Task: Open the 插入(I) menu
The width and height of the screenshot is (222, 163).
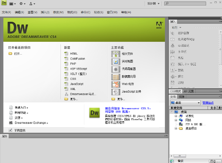Action: (x=45, y=12)
